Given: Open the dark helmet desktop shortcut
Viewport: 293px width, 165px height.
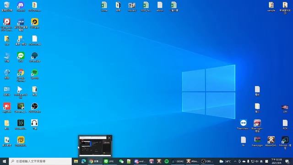Looking at the screenshot, I should (x=35, y=57).
